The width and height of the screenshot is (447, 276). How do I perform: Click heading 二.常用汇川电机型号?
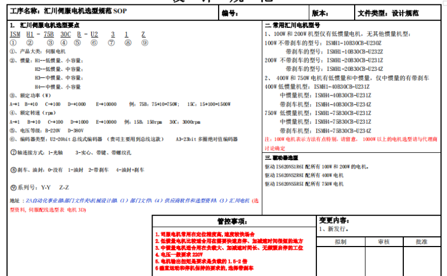pyautogui.click(x=292, y=25)
